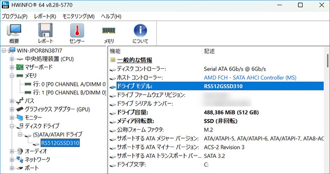Collapse the root WIN-JPOR8N387I7 node
Viewport: 330px width, 174px height.
pos(4,51)
